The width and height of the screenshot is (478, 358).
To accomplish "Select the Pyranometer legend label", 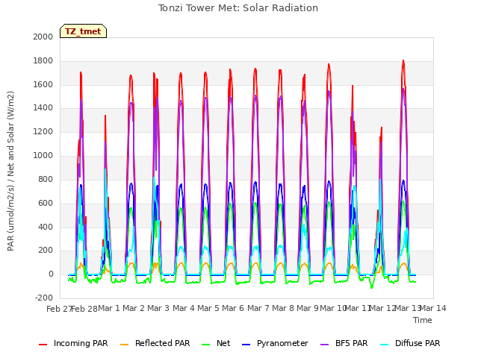I will tap(282, 343).
